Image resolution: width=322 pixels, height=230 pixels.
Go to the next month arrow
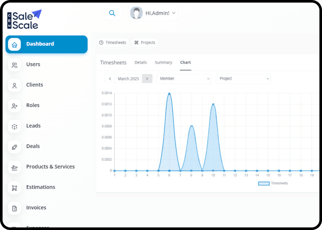pos(147,79)
